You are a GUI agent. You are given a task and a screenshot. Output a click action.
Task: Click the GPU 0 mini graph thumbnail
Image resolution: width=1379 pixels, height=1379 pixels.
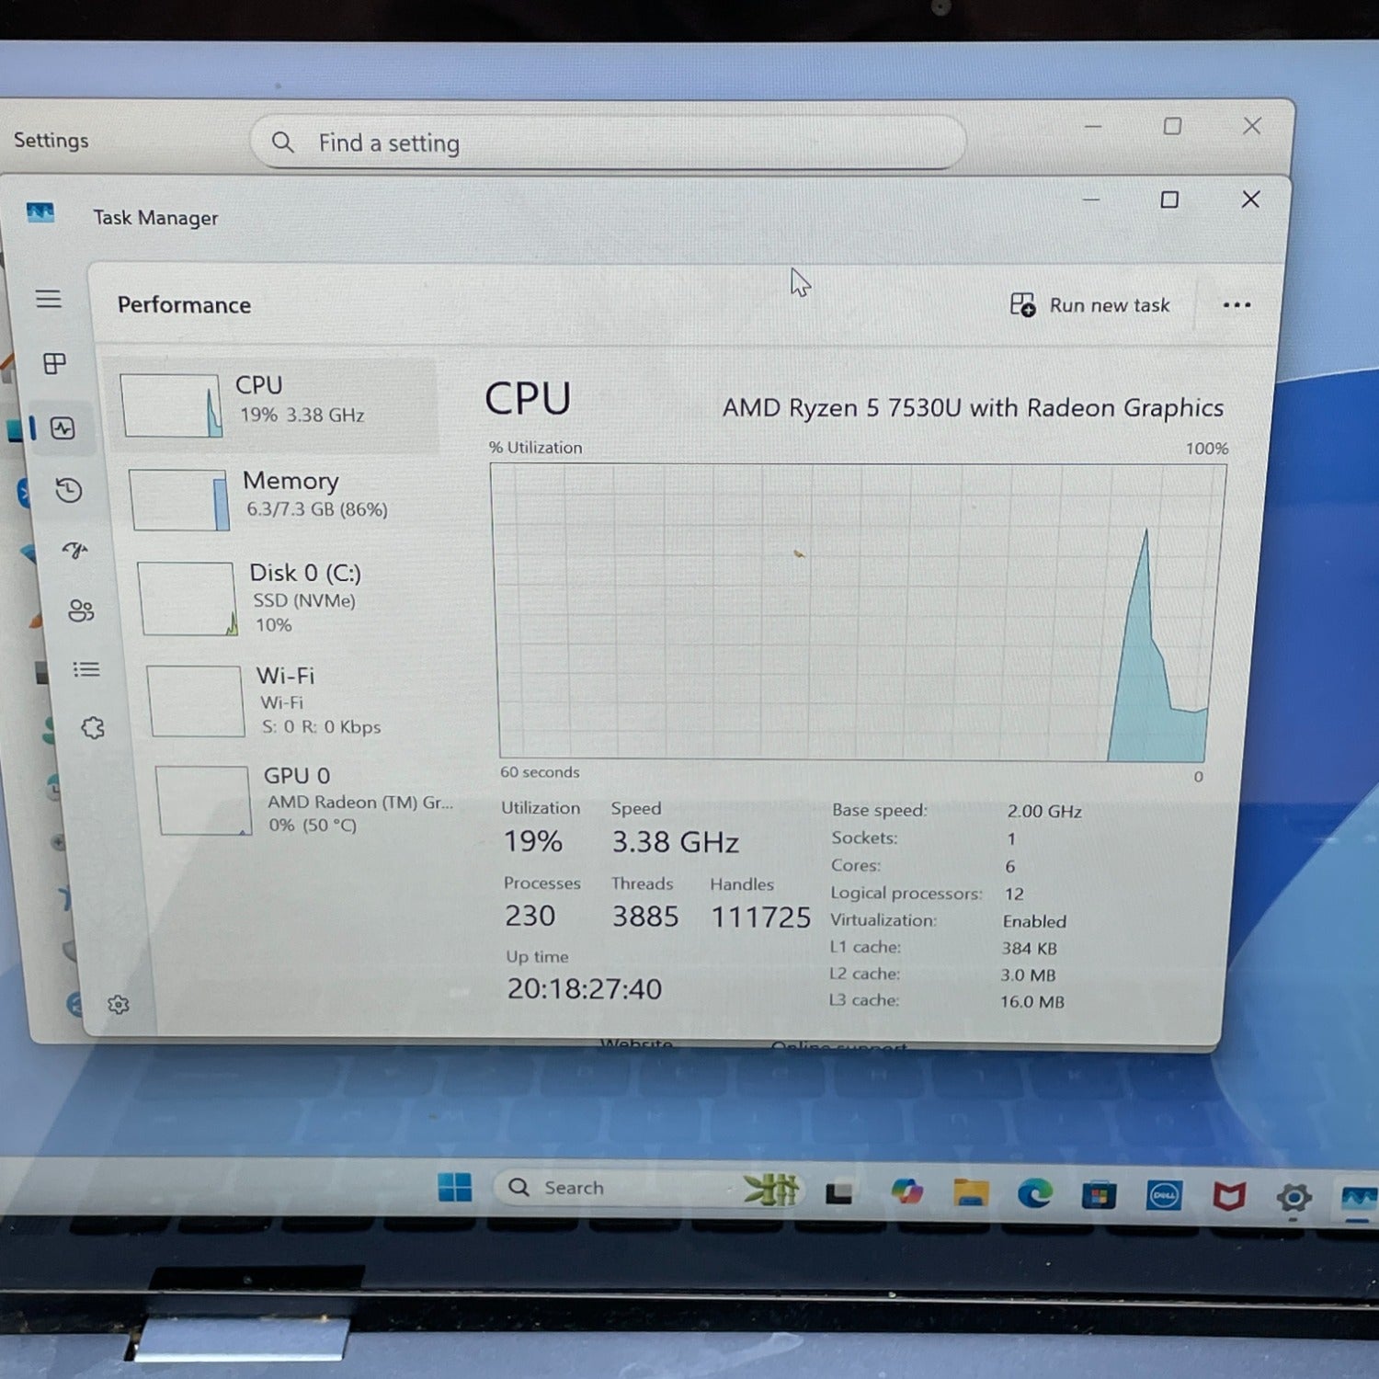coord(203,800)
